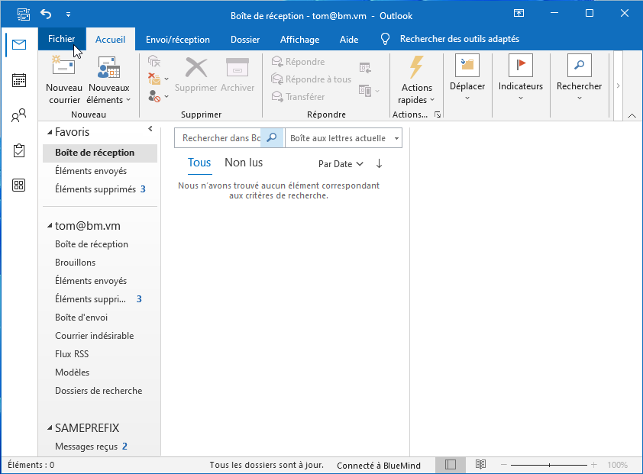This screenshot has height=474, width=643.
Task: Toggle sort order arrow next to Par Date
Action: pos(379,163)
